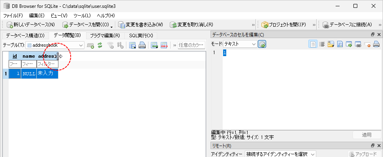This screenshot has height=157, width=383.
Task: Click the delete current record icon
Action: 164,45
